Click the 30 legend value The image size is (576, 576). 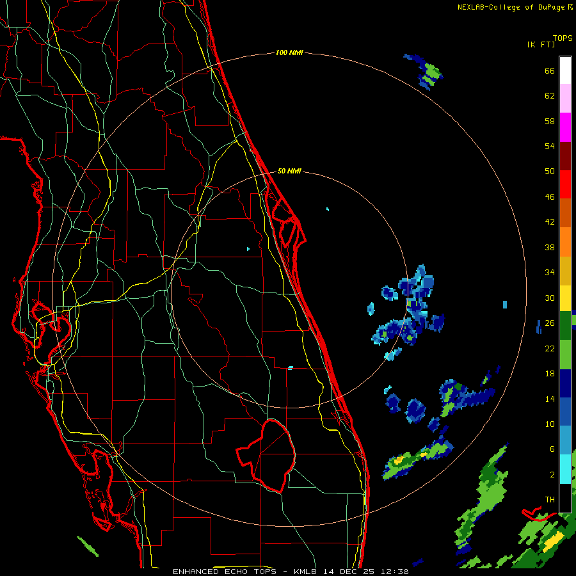click(550, 298)
